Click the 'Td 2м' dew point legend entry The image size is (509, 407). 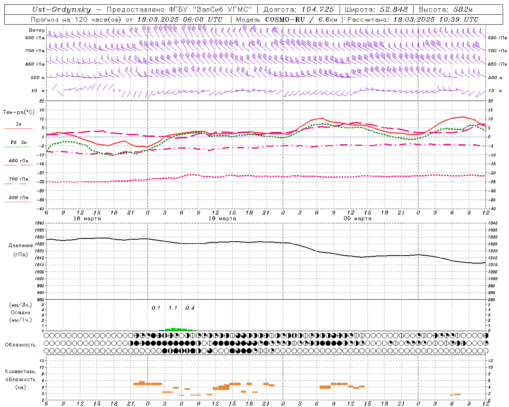(19, 142)
